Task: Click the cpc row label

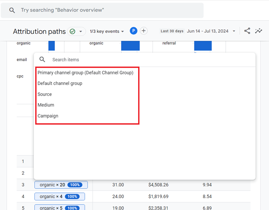Action: [x=20, y=76]
